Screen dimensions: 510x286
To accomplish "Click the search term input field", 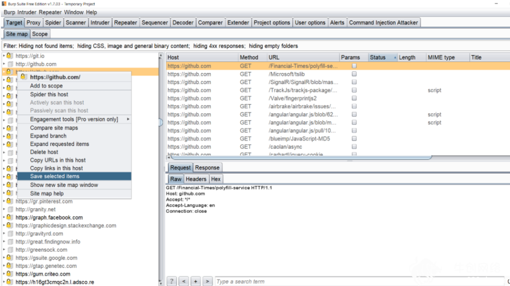I will pyautogui.click(x=359, y=281).
